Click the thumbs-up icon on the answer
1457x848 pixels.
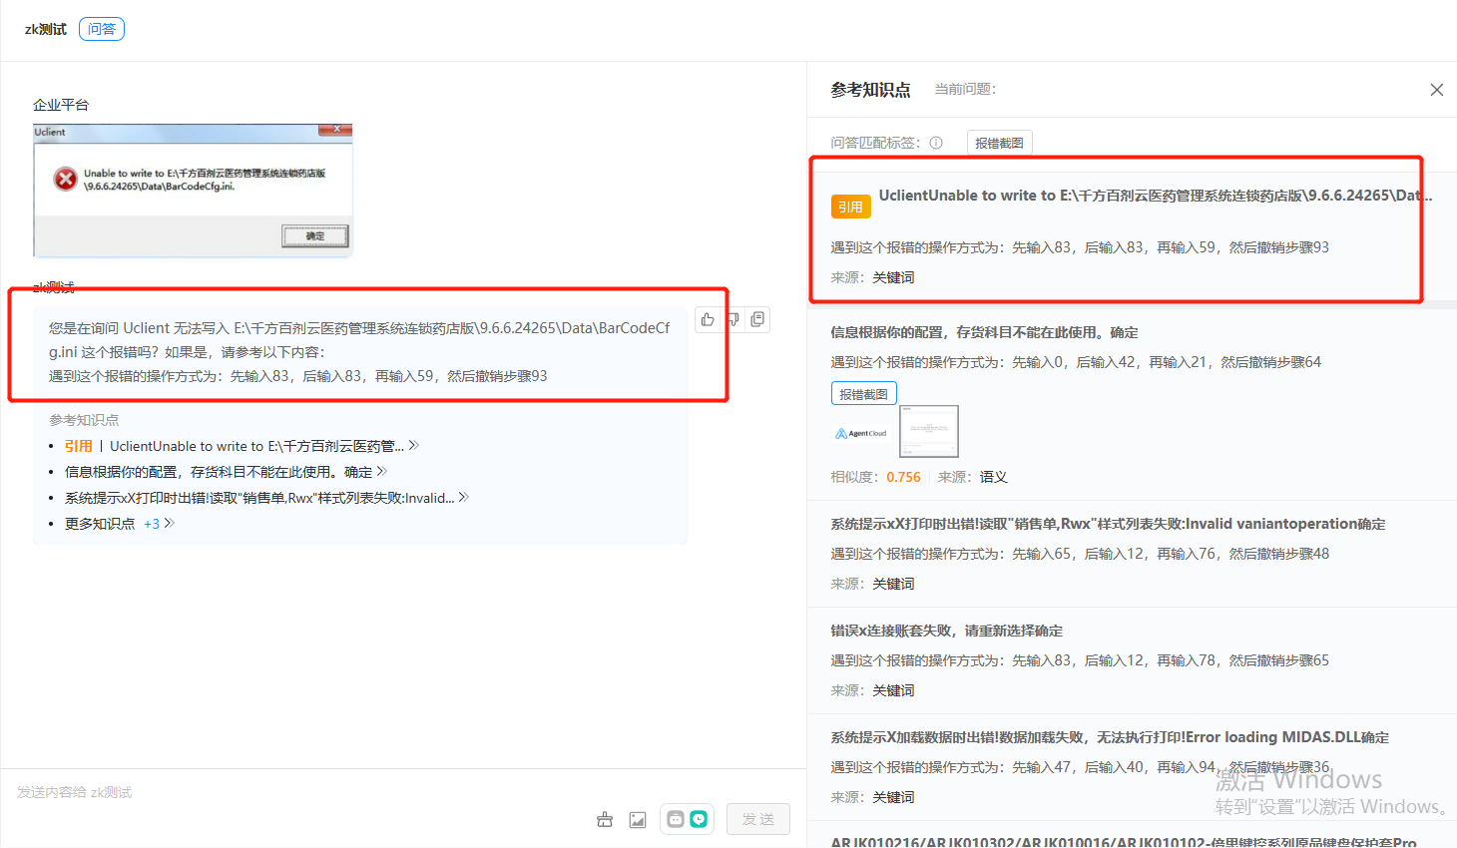tap(708, 319)
